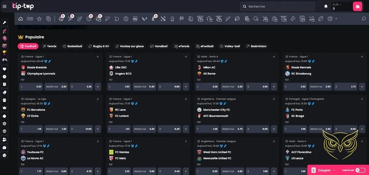This screenshot has height=175, width=369.
Task: Select the chess knight sport icon
Action: (172, 19)
